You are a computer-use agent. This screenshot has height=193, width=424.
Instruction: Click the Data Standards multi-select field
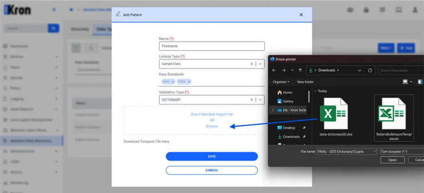coord(212,82)
